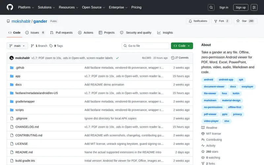Switch to the Issues tab

coord(35,33)
